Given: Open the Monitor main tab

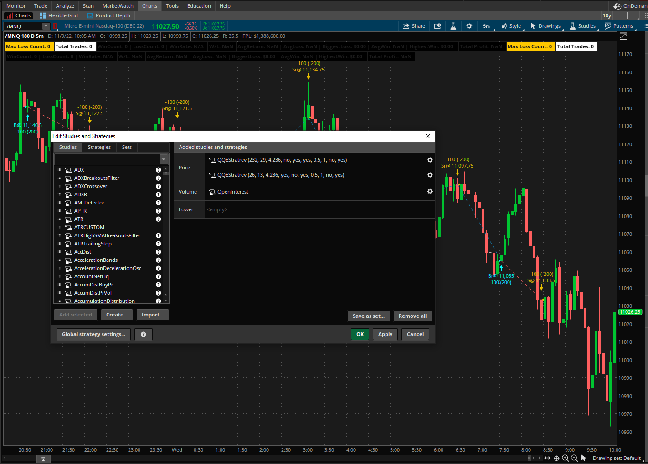Looking at the screenshot, I should pos(16,6).
